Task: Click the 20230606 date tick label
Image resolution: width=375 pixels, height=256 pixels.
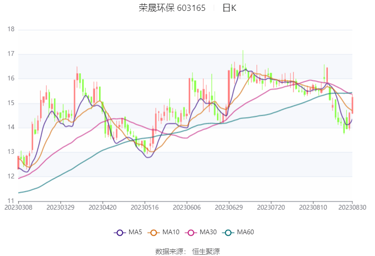Action: pyautogui.click(x=187, y=207)
